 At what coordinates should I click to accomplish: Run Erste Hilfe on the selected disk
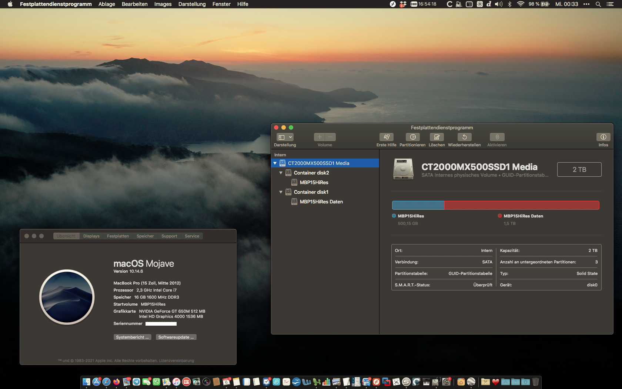pyautogui.click(x=386, y=137)
